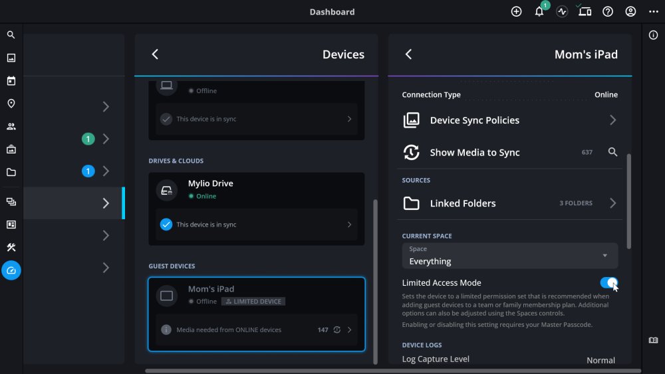
Task: Open the Space dropdown showing Everything
Action: pyautogui.click(x=509, y=256)
